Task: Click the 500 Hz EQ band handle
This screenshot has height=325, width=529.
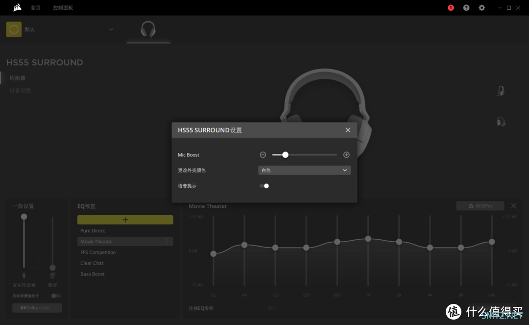Action: [x=337, y=242]
